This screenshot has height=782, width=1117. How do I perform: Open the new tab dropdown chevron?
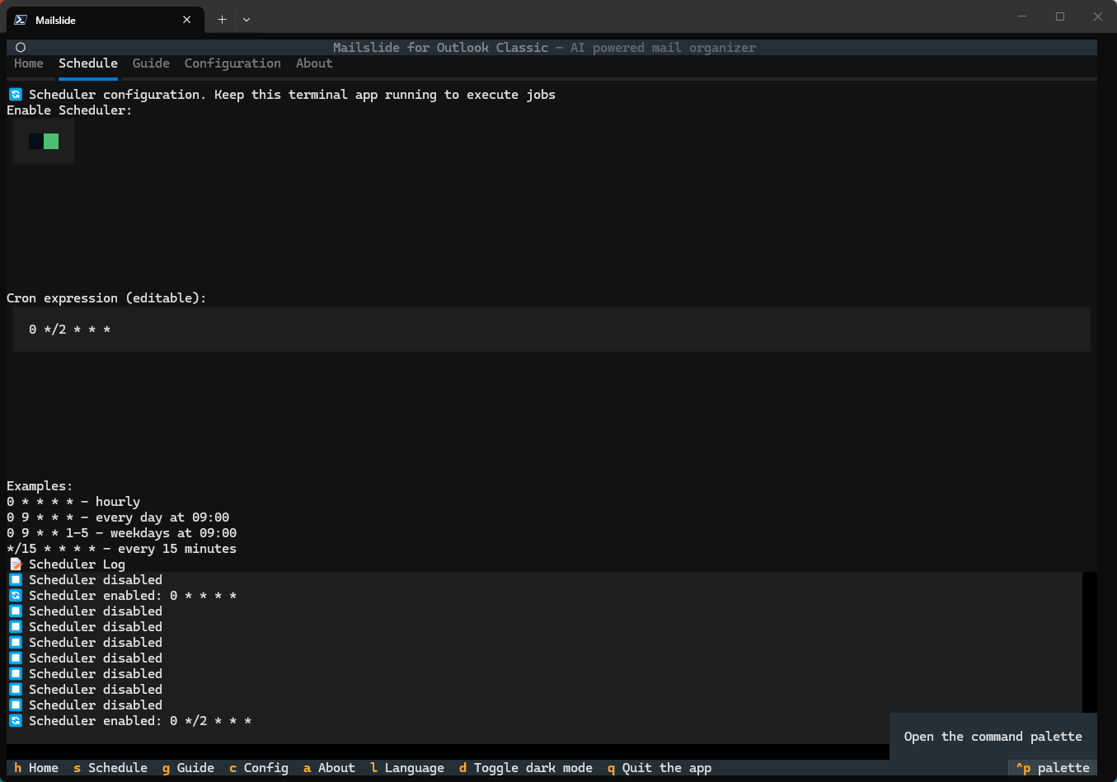(246, 20)
